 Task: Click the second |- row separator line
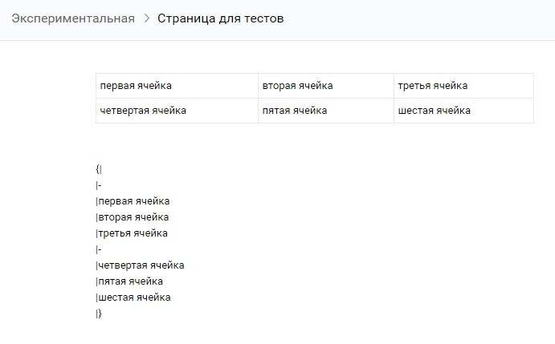pyautogui.click(x=99, y=249)
